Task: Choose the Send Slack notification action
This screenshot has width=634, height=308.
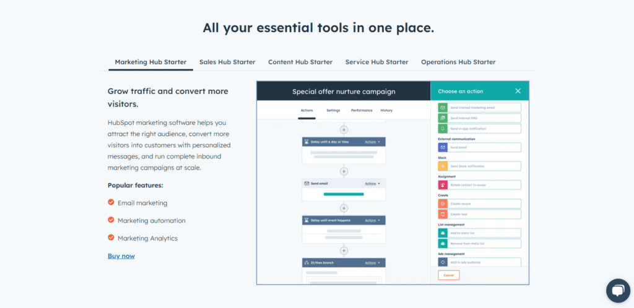Action: (480, 166)
